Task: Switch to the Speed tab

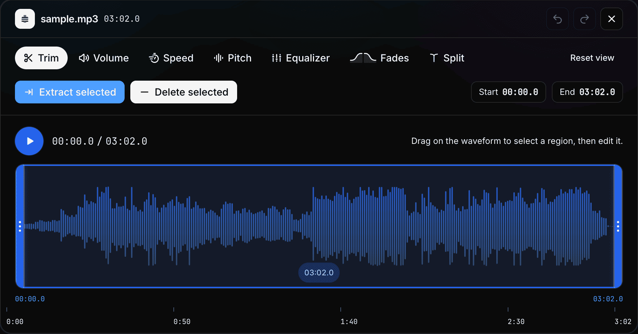Action: 171,58
